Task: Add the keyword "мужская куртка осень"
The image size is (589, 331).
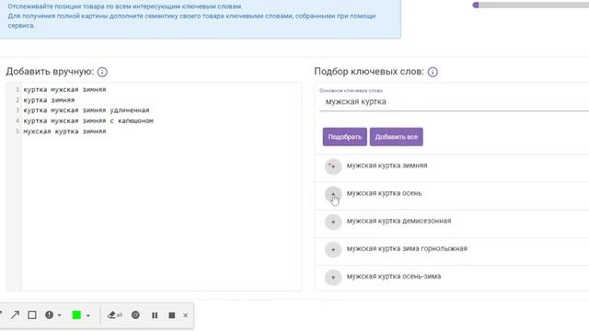Action: click(x=333, y=194)
